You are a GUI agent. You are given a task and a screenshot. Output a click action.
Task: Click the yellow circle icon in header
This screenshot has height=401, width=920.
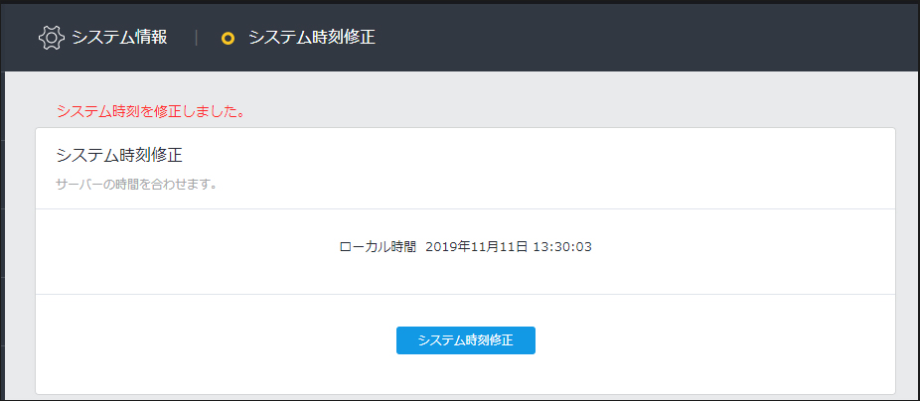228,39
